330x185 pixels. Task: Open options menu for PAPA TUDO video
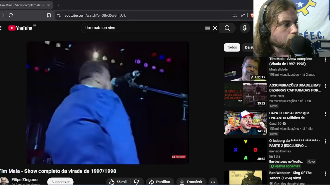point(325,114)
